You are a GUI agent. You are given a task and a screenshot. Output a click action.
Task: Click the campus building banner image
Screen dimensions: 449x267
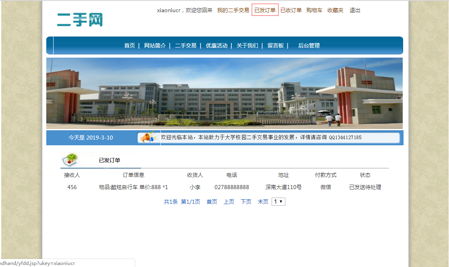tap(224, 93)
